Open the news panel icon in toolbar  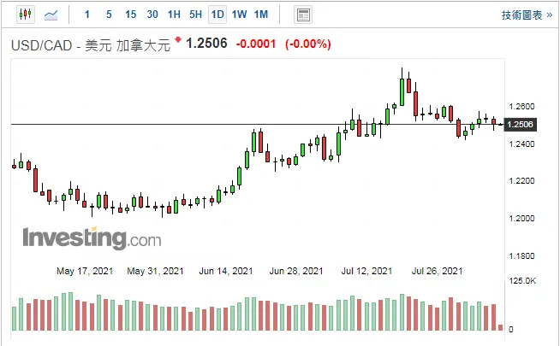(x=303, y=15)
